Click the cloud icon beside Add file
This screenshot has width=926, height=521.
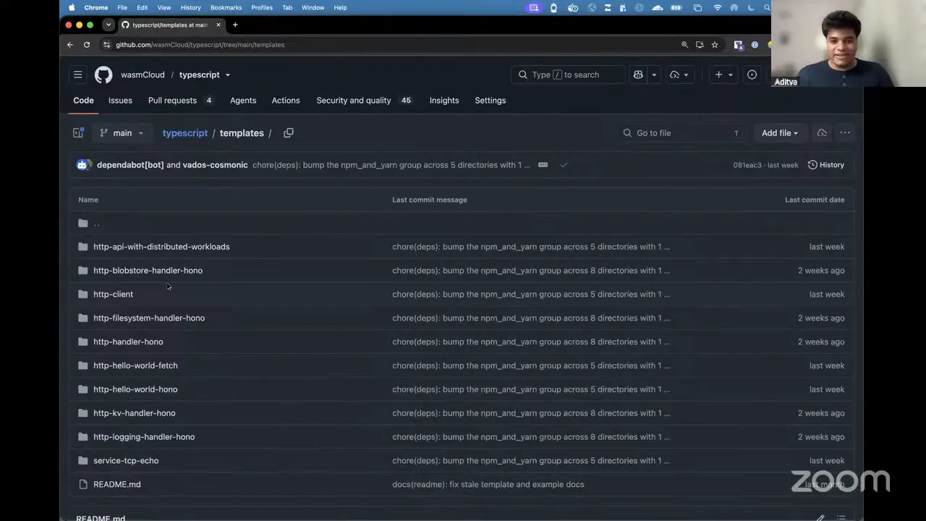822,133
